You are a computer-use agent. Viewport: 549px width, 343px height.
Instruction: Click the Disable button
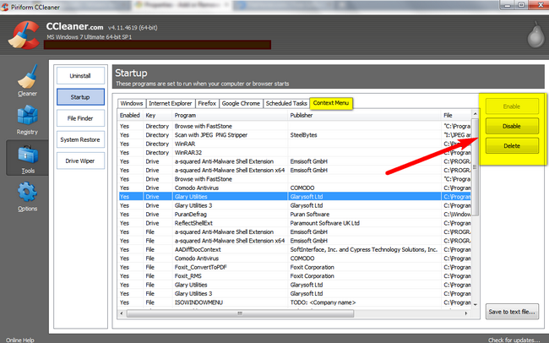(512, 126)
